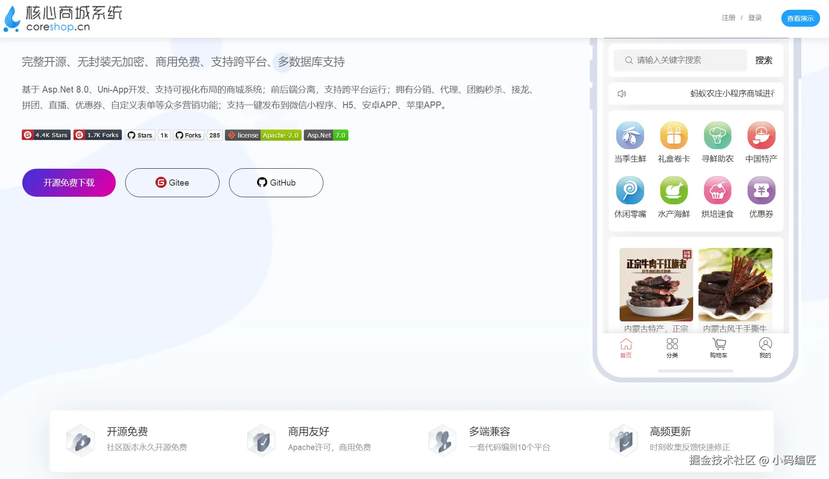Click the 多端兼容 feature icon
The height and width of the screenshot is (479, 829).
coord(442,441)
